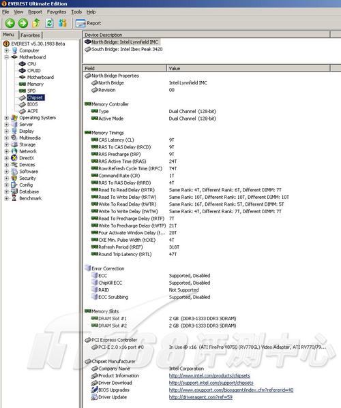Expand the Storage tree node

[7, 144]
